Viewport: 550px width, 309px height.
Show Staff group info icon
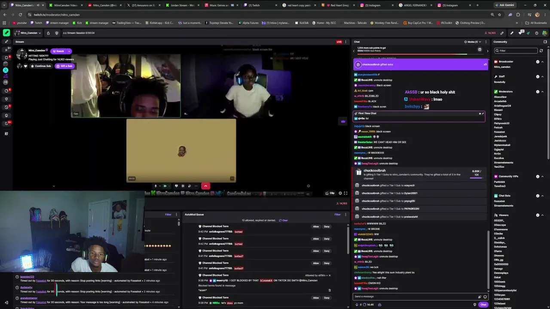pos(538,76)
